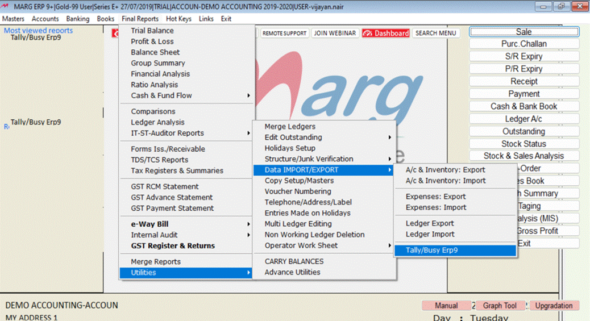Click the S/R Expiry button

click(x=523, y=56)
